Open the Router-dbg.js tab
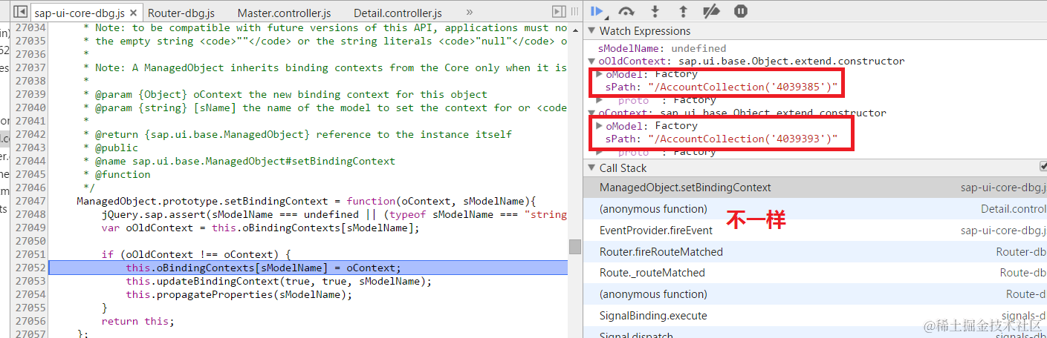 click(181, 13)
